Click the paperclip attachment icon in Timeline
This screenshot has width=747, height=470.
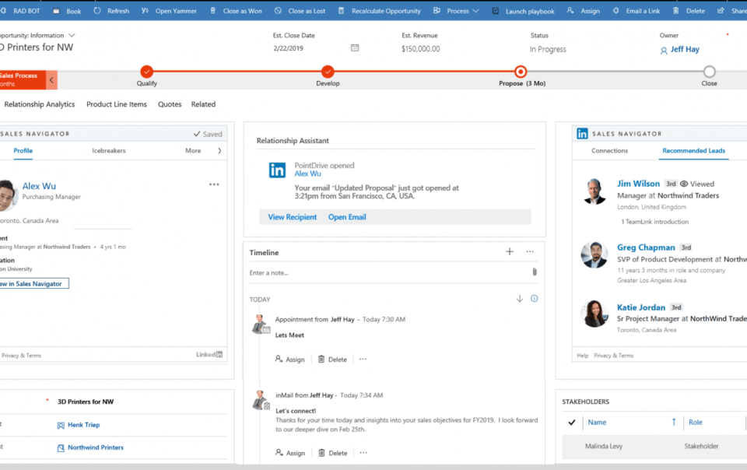[x=534, y=272]
